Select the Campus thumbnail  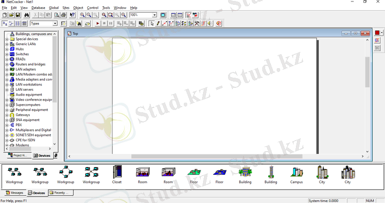(x=296, y=175)
